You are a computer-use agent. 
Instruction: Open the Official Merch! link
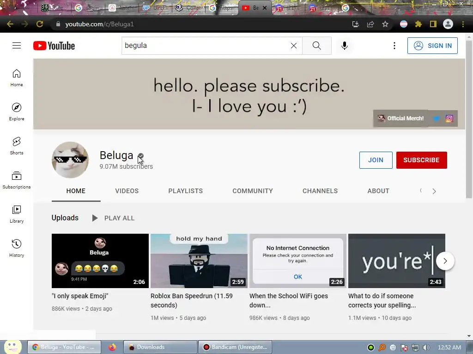(x=401, y=118)
